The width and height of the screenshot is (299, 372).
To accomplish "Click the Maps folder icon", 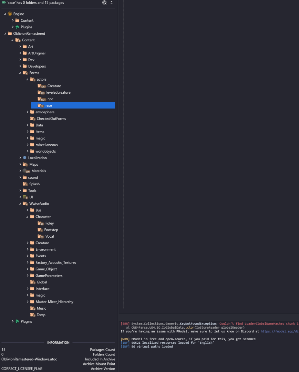I will pos(25,164).
